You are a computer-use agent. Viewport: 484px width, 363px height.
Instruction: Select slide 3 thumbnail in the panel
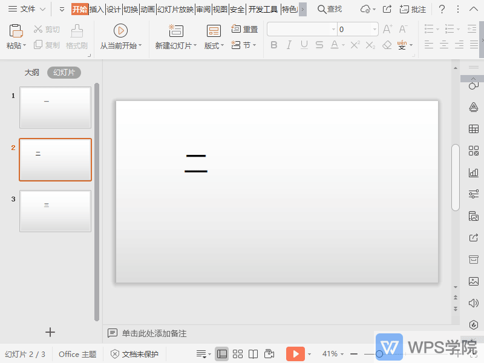[x=55, y=211]
